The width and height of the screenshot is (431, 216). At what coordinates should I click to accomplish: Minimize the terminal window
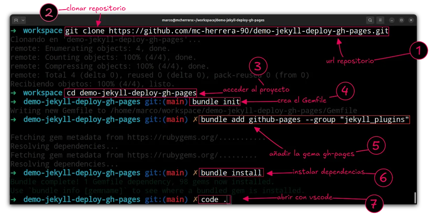(x=392, y=20)
